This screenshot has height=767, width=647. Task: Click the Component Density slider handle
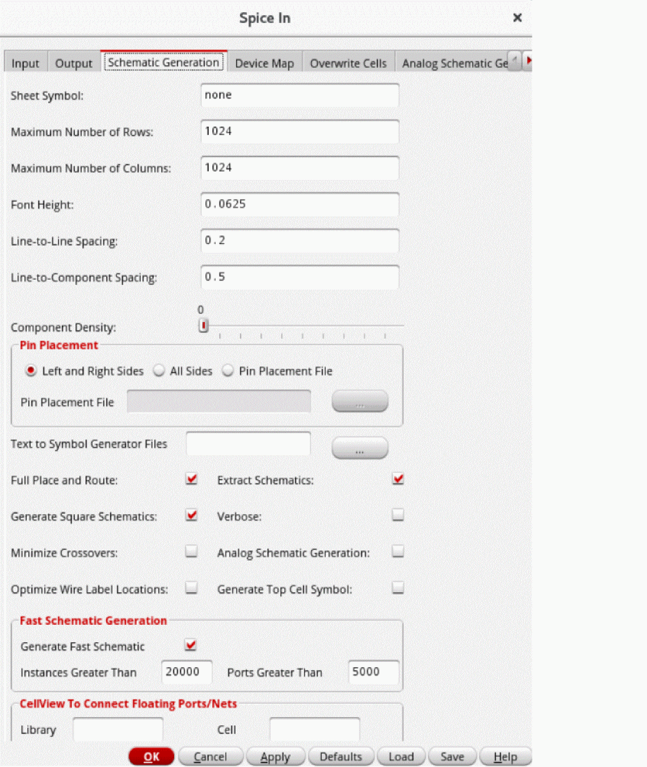click(x=204, y=325)
